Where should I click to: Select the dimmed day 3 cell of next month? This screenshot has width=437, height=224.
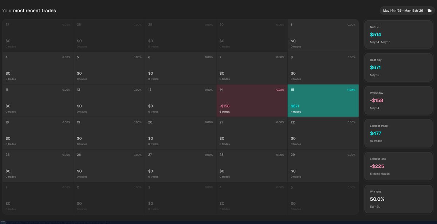click(181, 198)
